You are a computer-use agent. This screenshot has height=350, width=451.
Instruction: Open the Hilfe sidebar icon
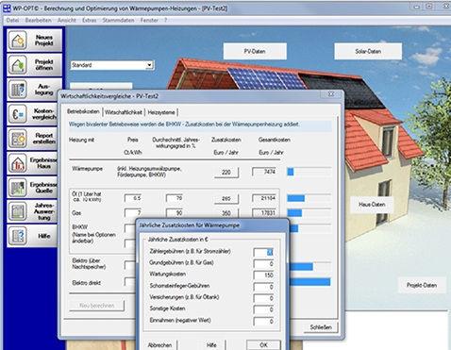click(x=18, y=236)
